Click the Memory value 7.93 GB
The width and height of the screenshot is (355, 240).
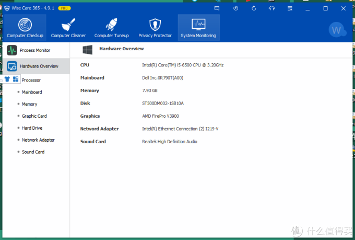click(x=150, y=90)
